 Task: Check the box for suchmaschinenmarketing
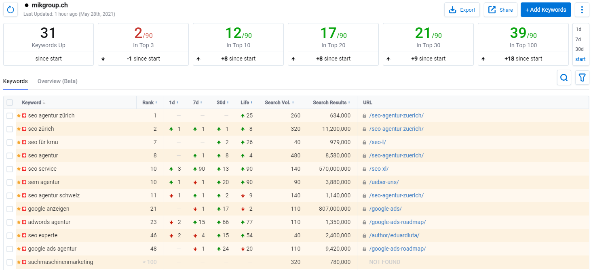10,262
